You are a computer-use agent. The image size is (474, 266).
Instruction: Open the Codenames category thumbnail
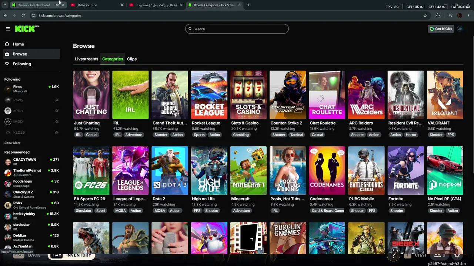327,171
